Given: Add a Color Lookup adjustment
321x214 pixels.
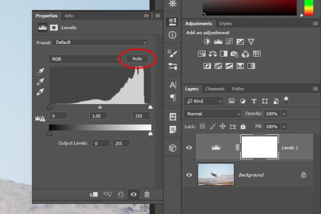Looking at the screenshot, I should point(257,54).
